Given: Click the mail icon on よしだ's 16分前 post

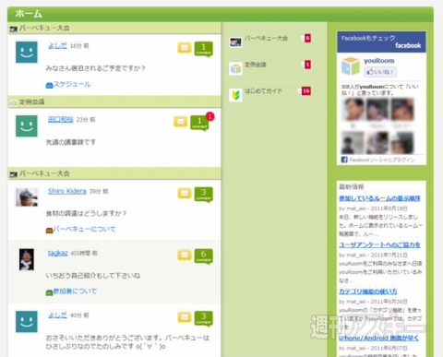Looking at the screenshot, I should point(185,48).
